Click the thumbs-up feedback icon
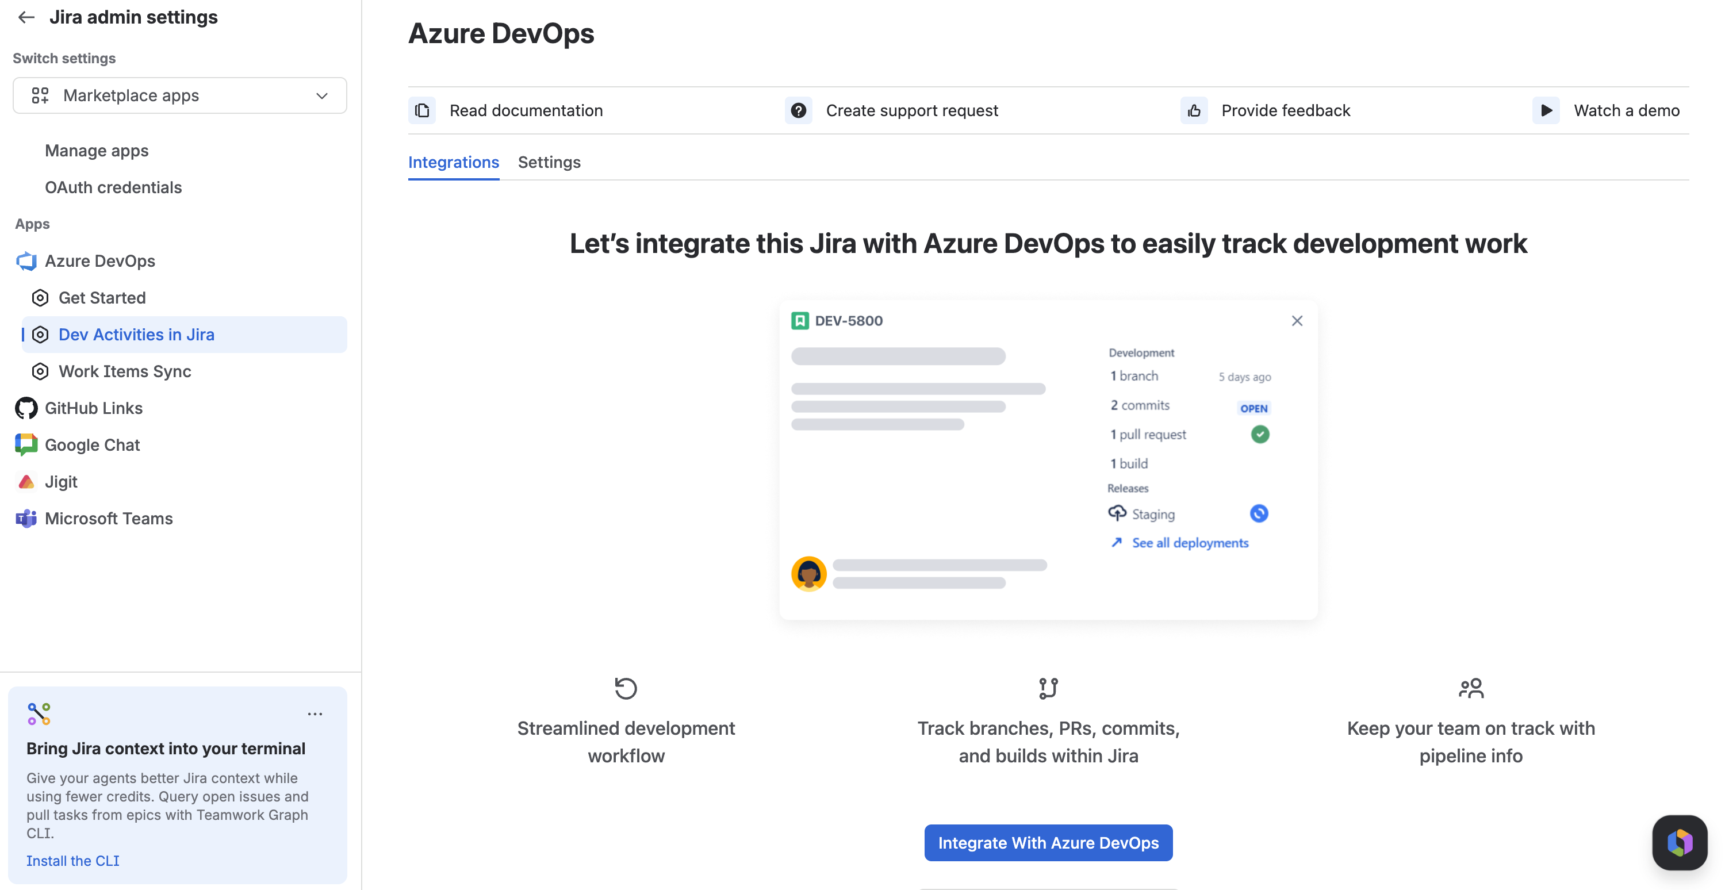Image resolution: width=1725 pixels, height=890 pixels. 1194,110
